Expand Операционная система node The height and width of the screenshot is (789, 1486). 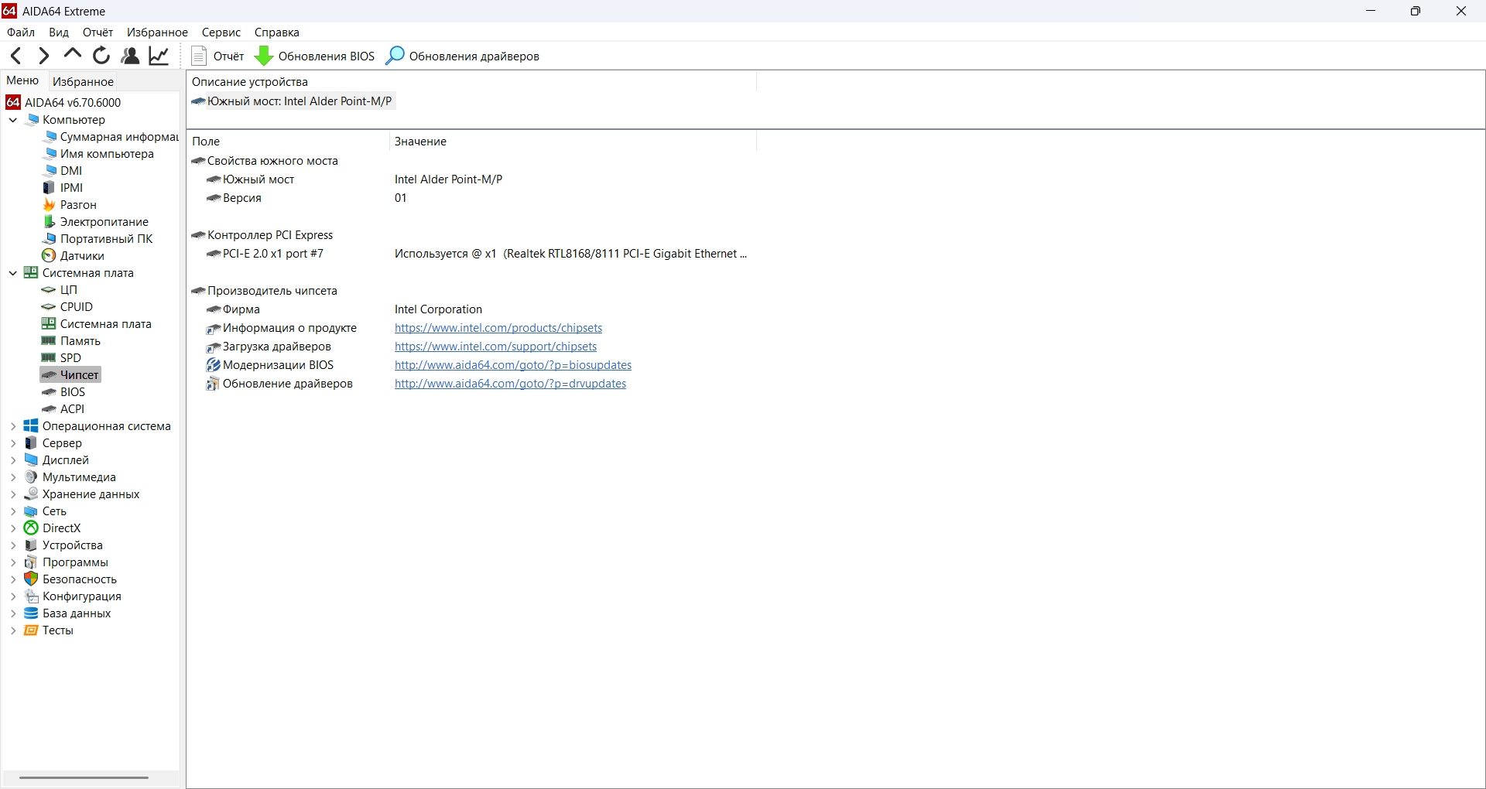pyautogui.click(x=13, y=426)
